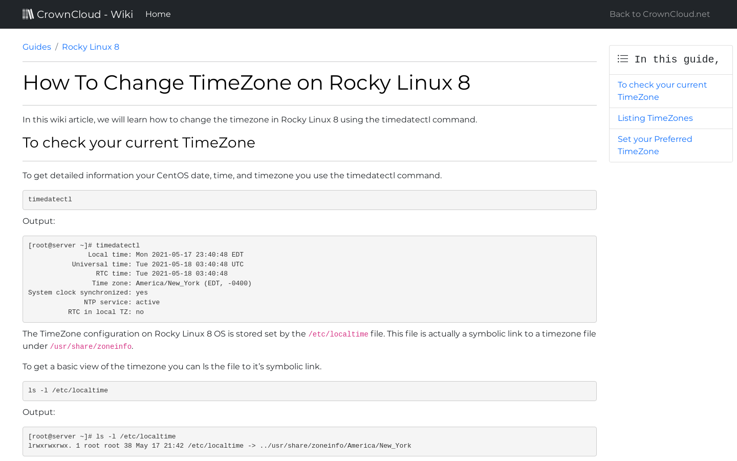Click the 'In this guide,' sidebar header text

(x=677, y=59)
